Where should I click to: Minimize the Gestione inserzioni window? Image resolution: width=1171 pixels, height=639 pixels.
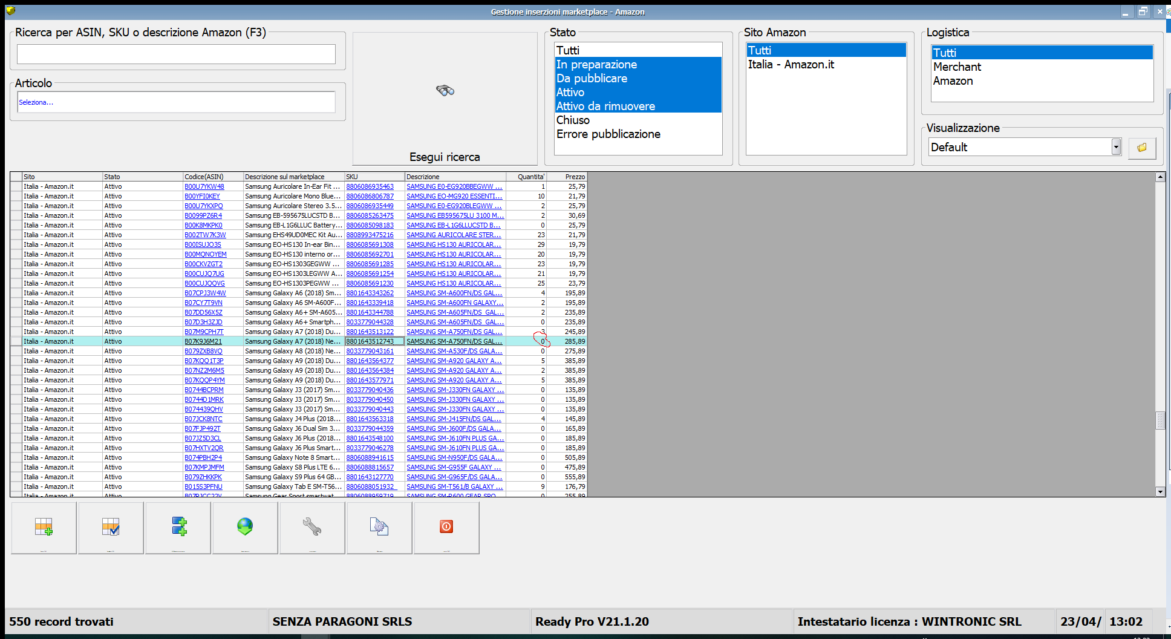tap(1126, 11)
